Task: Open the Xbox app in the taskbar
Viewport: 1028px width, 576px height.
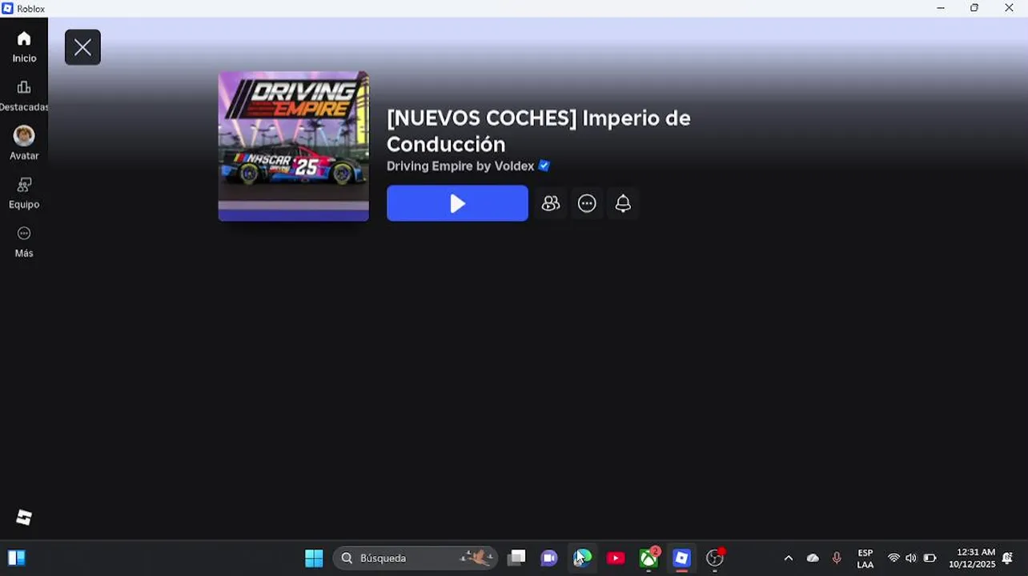Action: pos(649,558)
